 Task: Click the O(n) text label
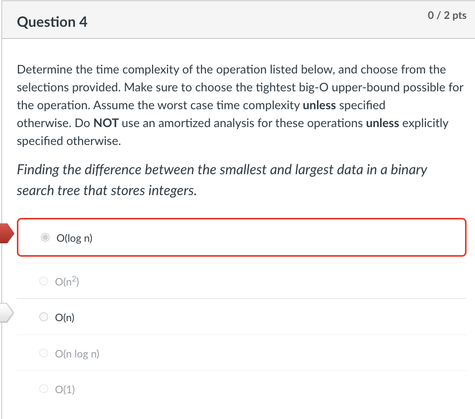64,317
